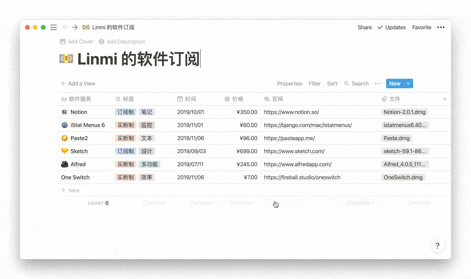
Task: Click the price ¥7.00
Action: click(251, 177)
